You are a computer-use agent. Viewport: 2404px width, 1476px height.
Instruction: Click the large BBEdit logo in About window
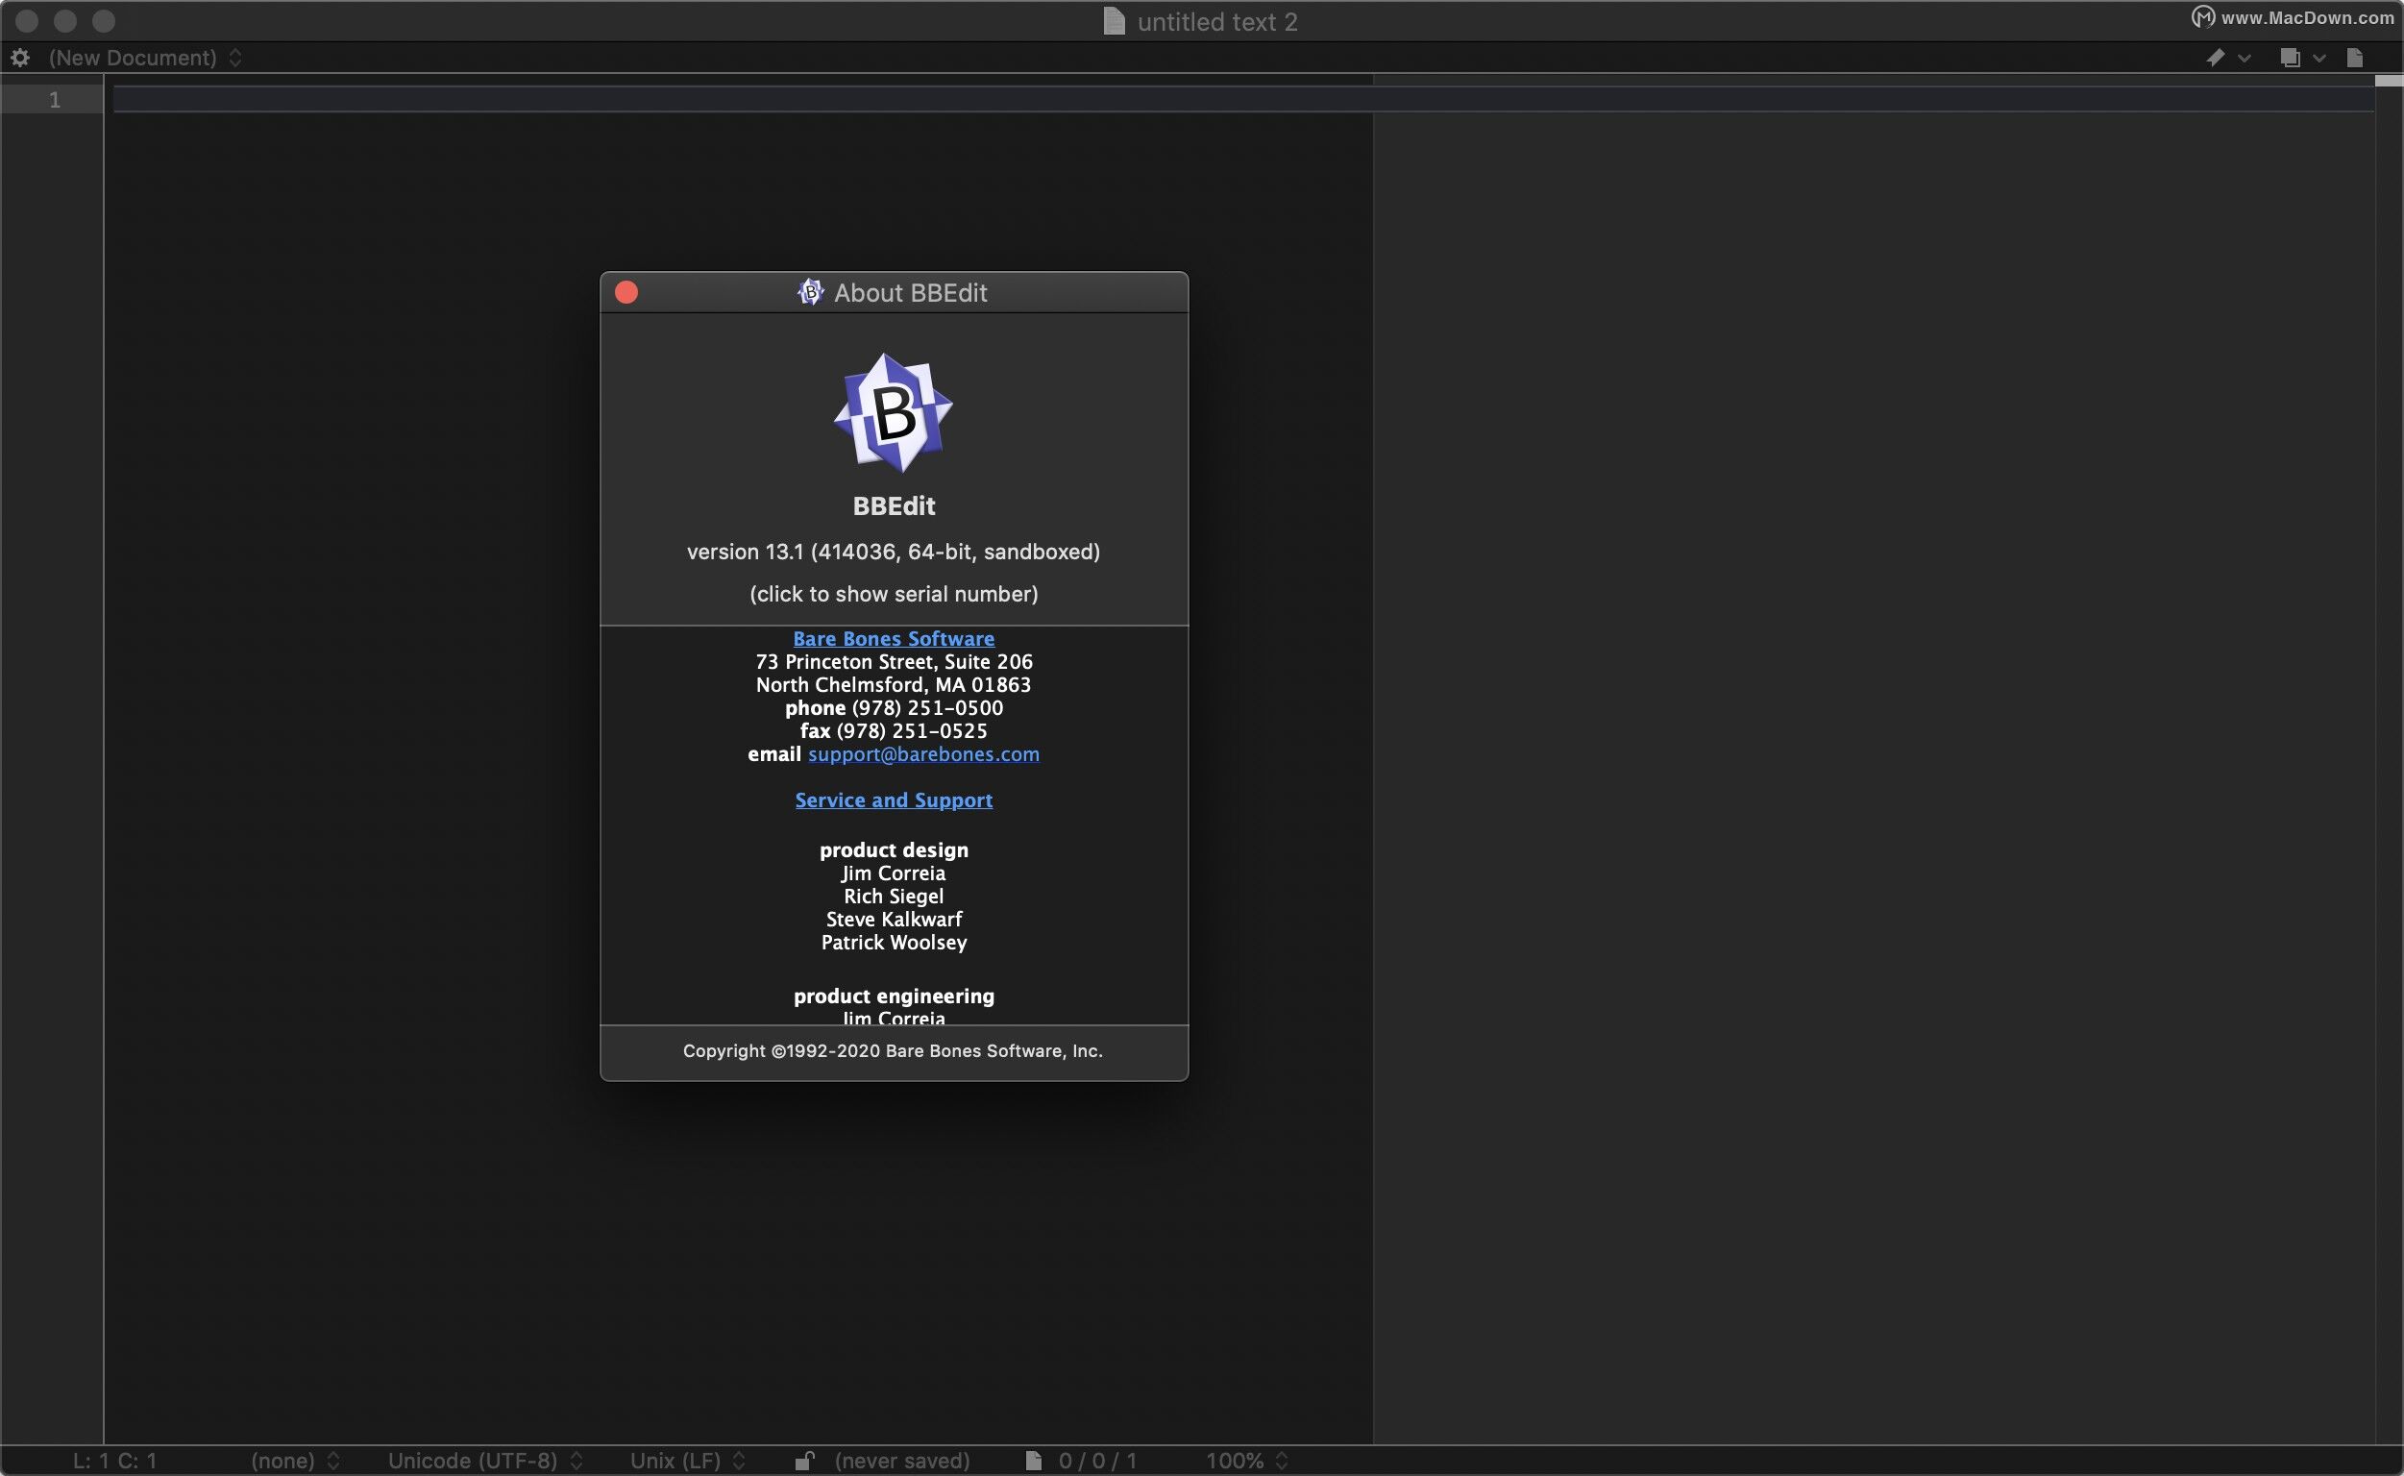coord(893,413)
